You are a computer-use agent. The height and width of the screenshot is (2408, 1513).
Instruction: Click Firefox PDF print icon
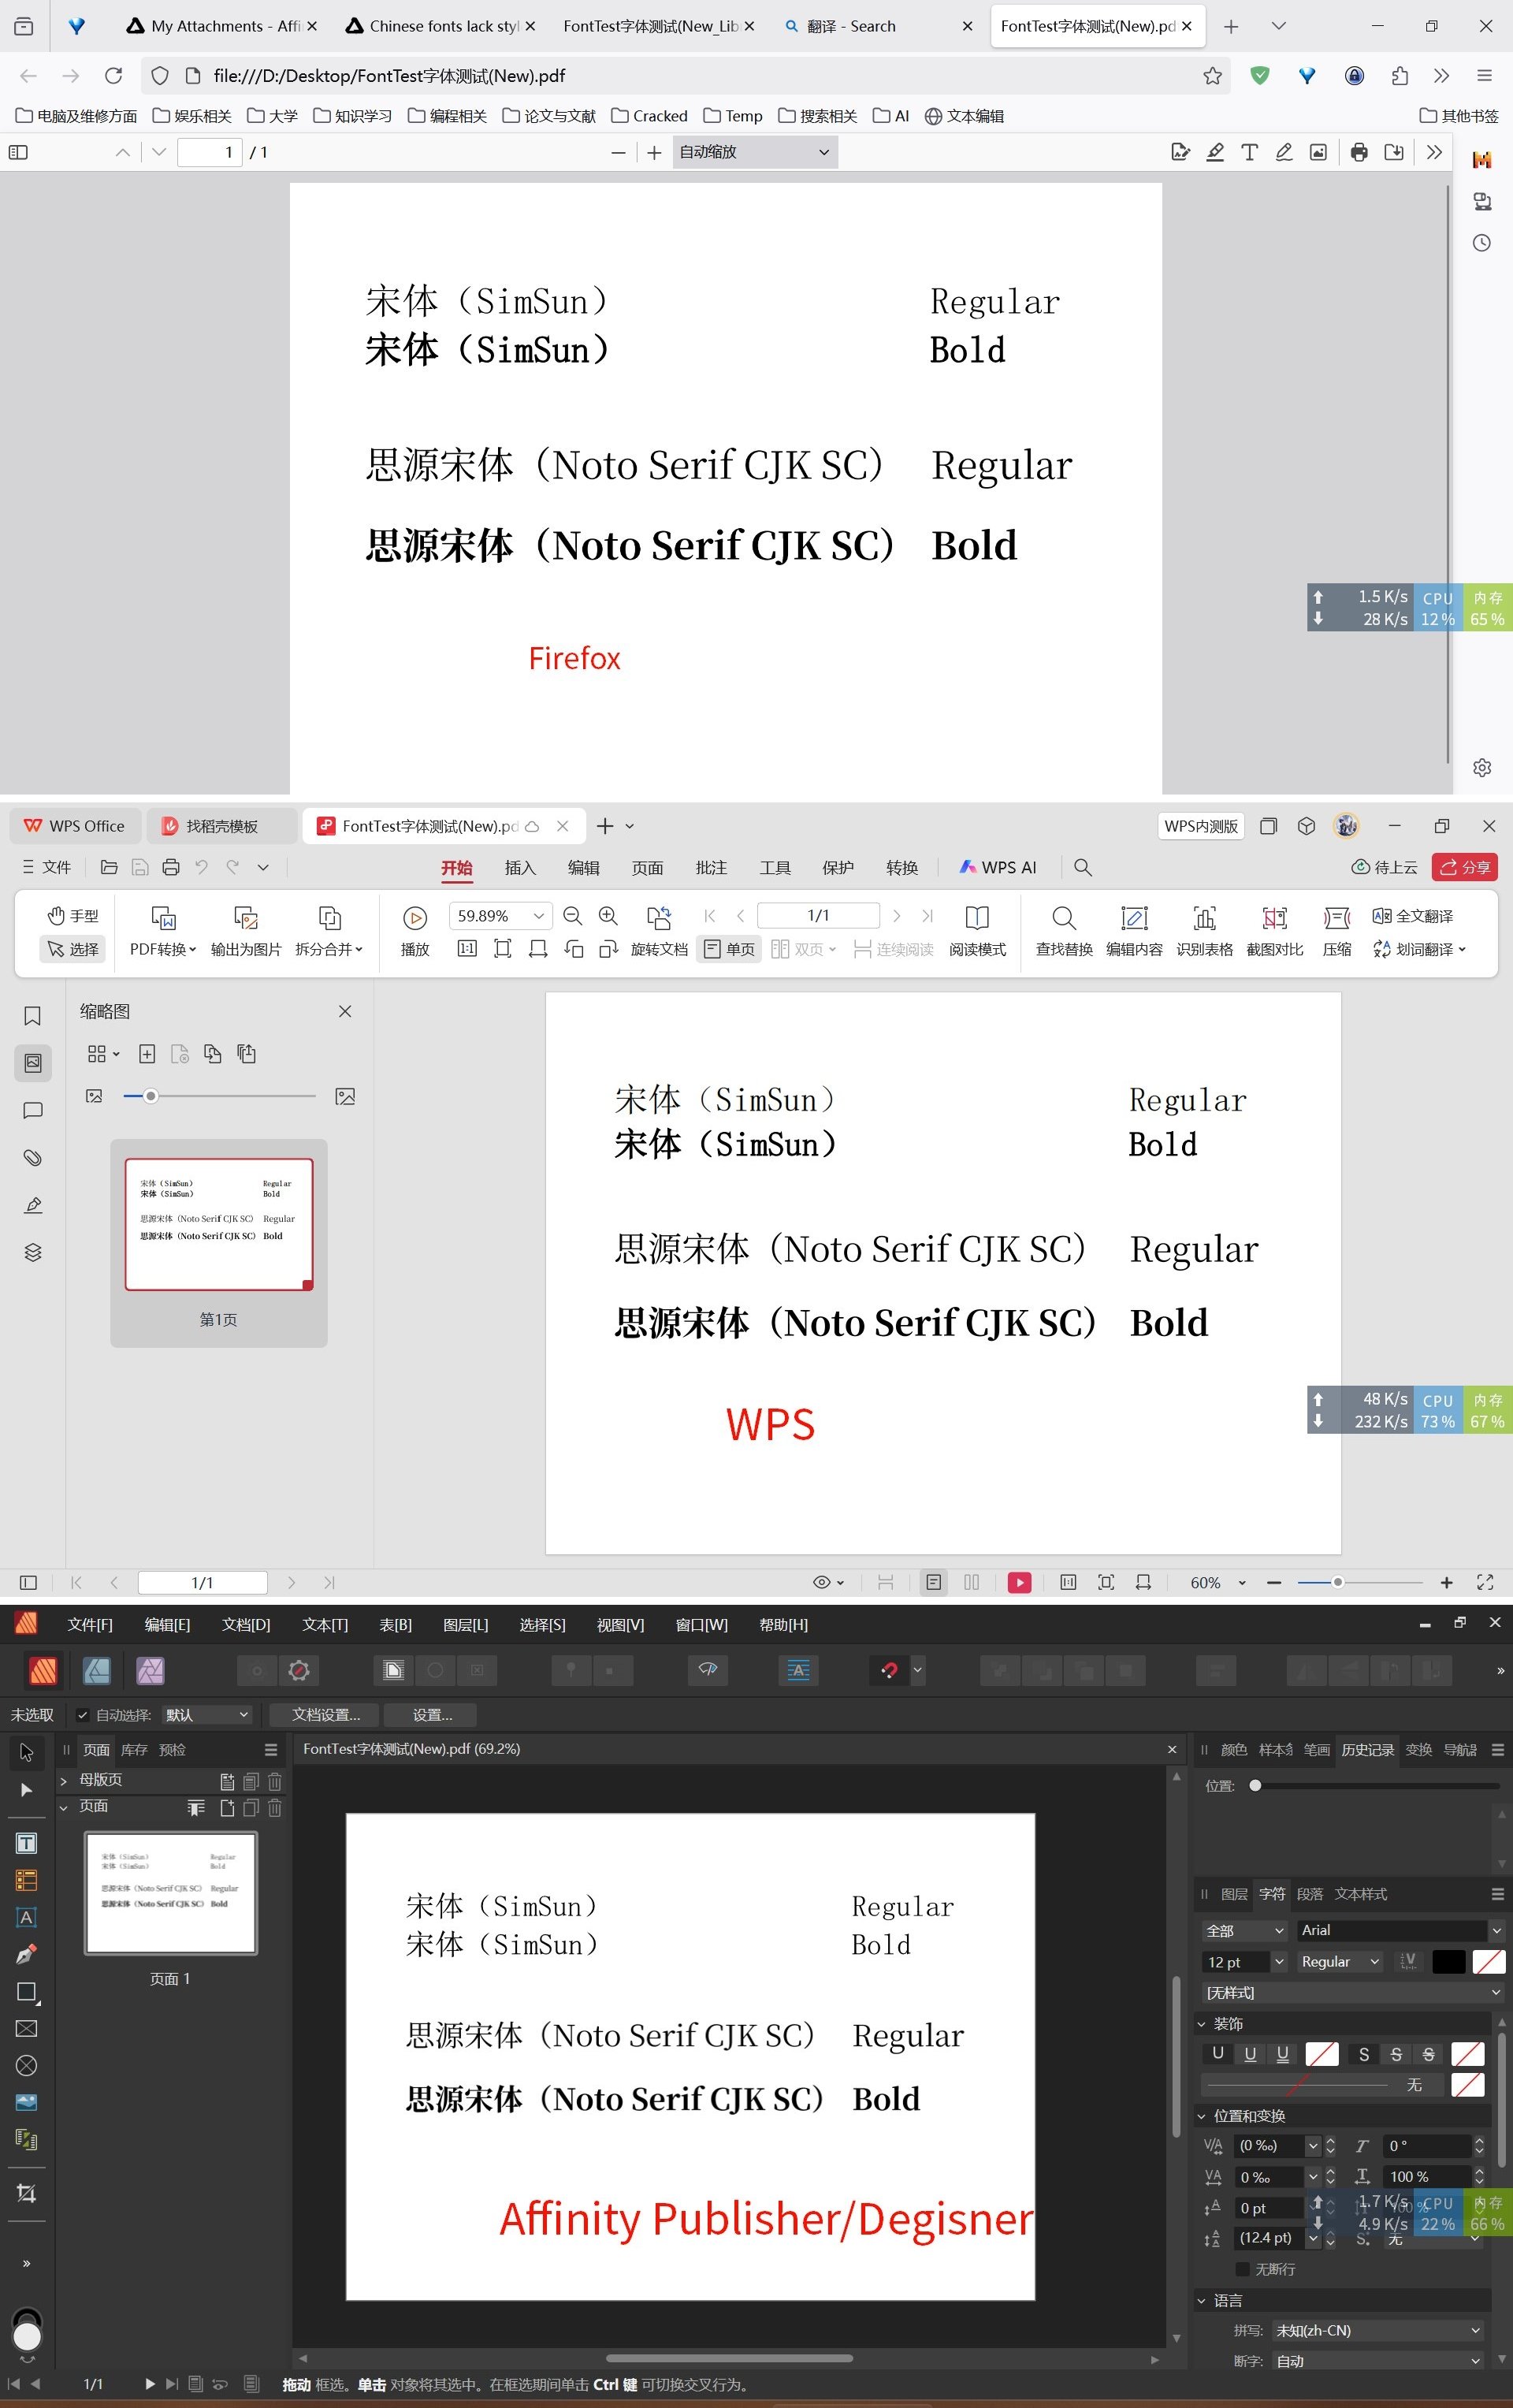(x=1358, y=152)
